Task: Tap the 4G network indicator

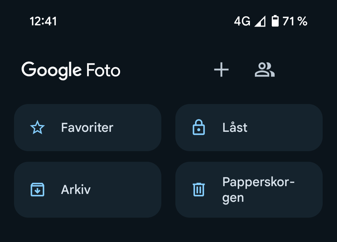Action: 242,21
